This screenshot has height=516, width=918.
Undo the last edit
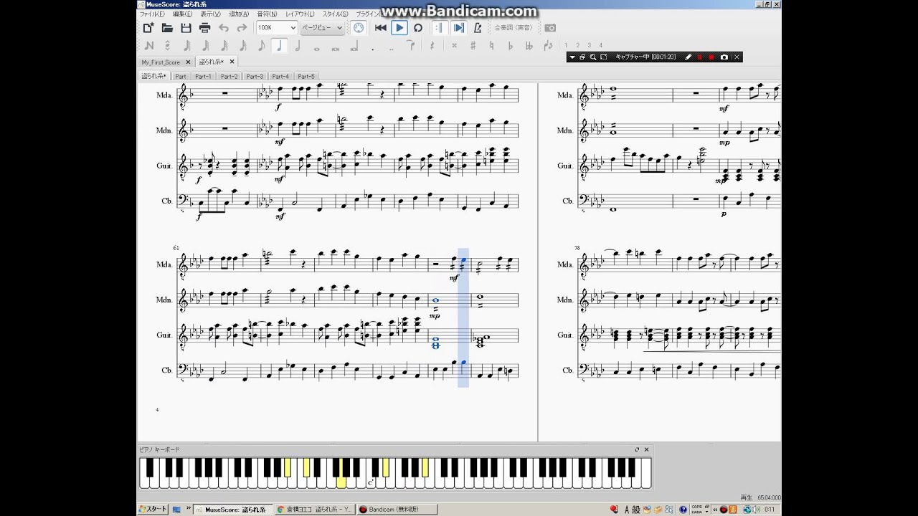coord(223,28)
